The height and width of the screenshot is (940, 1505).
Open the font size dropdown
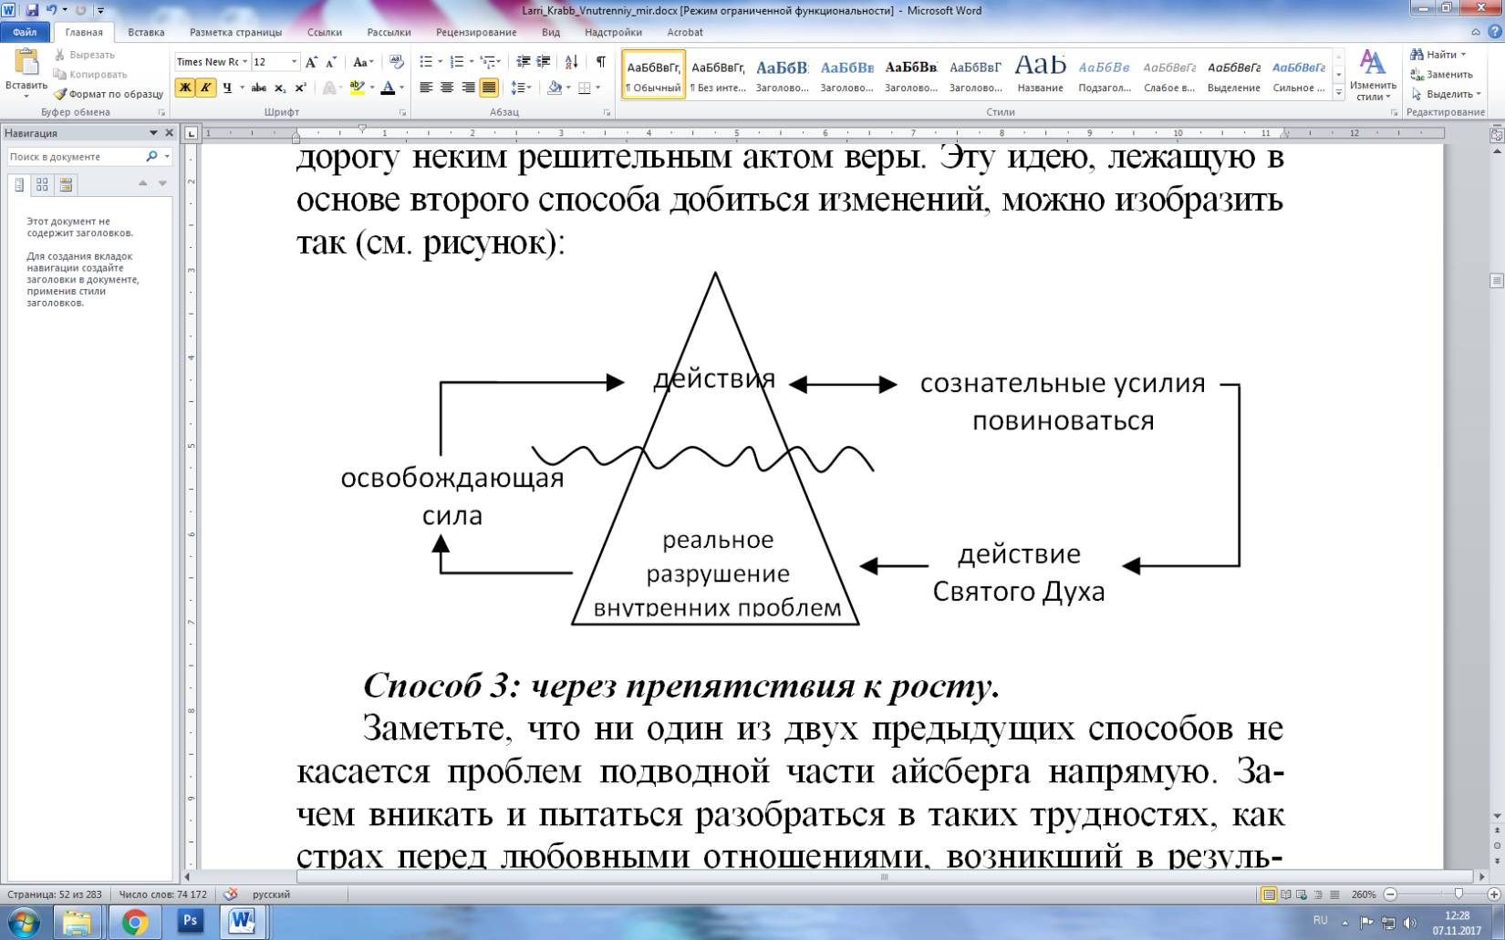point(294,62)
